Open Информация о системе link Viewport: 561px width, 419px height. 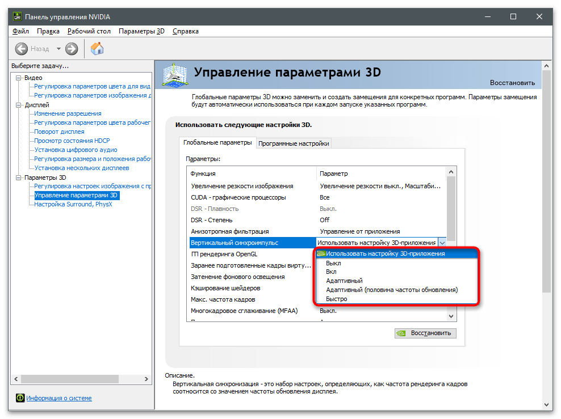pyautogui.click(x=59, y=398)
